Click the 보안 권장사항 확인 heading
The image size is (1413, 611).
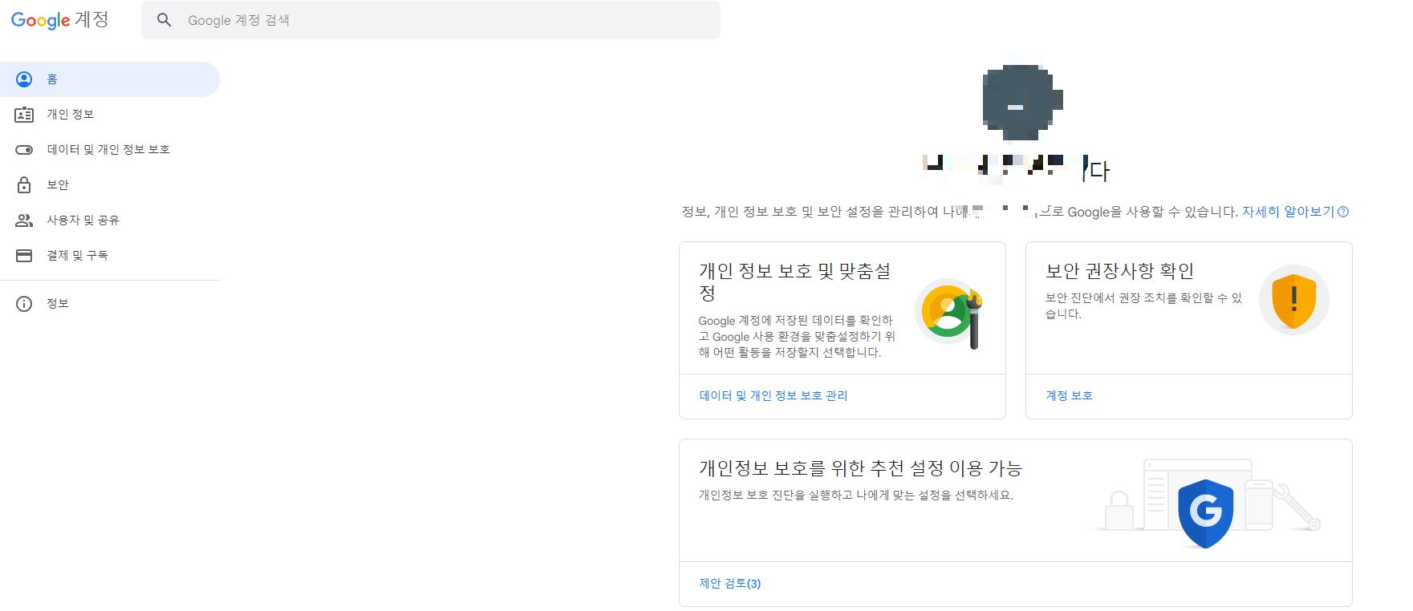pos(1119,271)
